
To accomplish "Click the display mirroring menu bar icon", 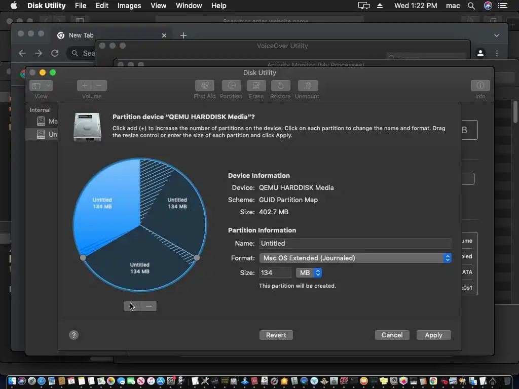I will [x=364, y=6].
